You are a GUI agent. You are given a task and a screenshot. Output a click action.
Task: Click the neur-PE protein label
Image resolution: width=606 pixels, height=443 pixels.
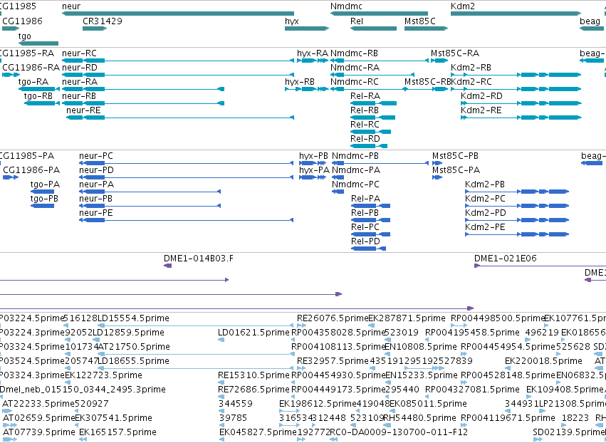pos(96,213)
